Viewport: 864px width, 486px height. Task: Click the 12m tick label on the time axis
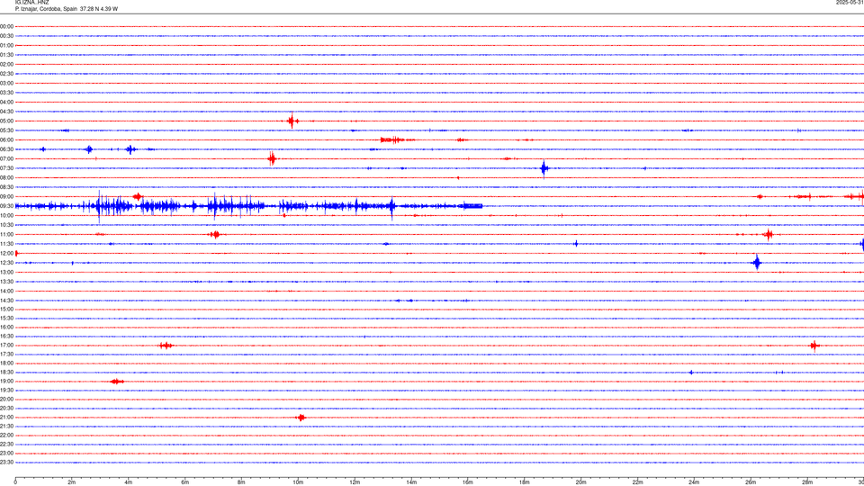(355, 482)
